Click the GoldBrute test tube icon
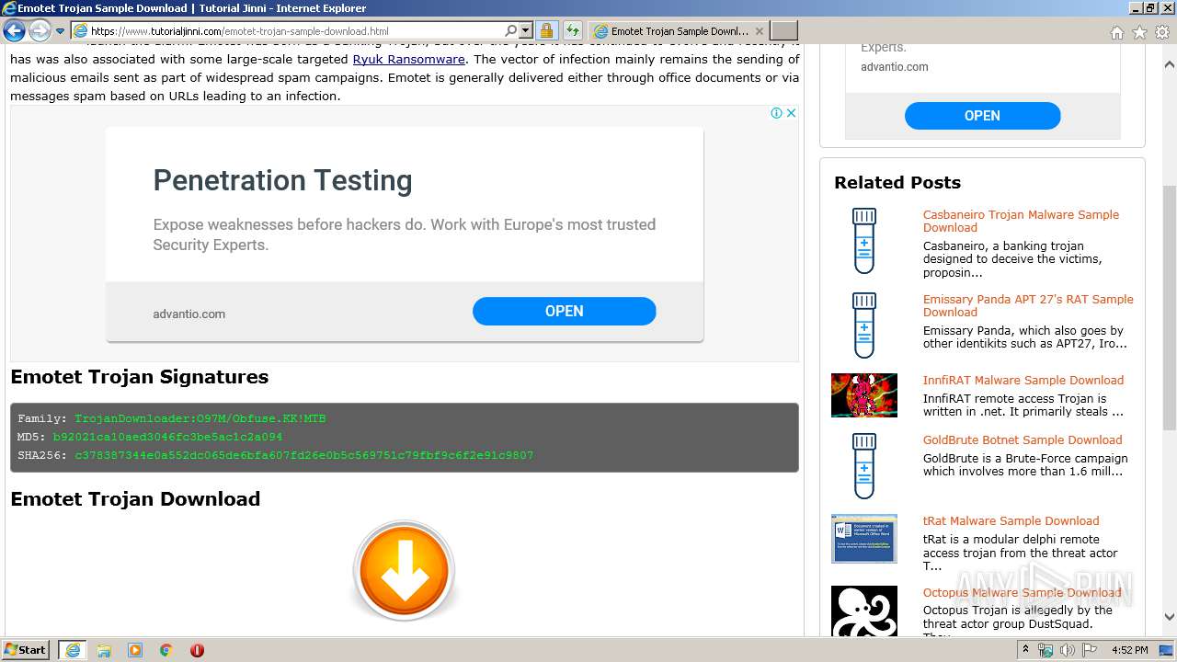The image size is (1177, 662). [x=864, y=466]
